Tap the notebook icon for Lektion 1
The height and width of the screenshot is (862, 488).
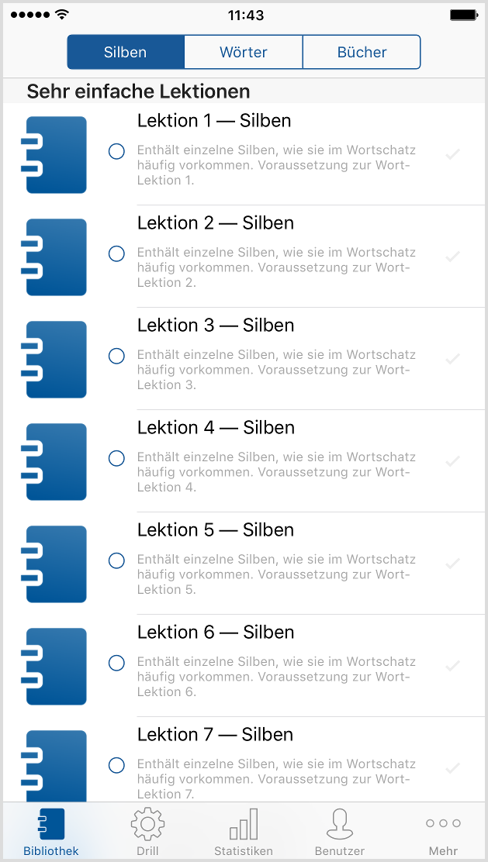pyautogui.click(x=56, y=155)
